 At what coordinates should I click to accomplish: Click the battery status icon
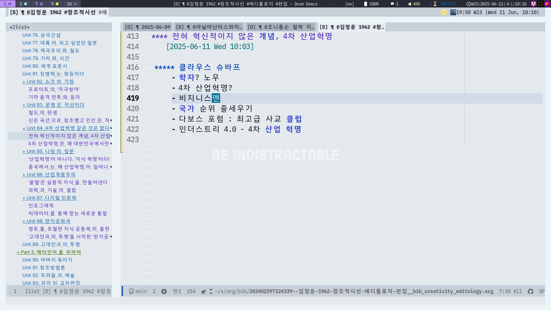pyautogui.click(x=366, y=4)
